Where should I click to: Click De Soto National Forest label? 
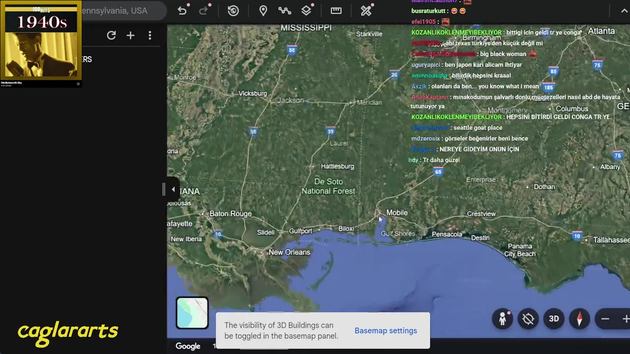(328, 186)
